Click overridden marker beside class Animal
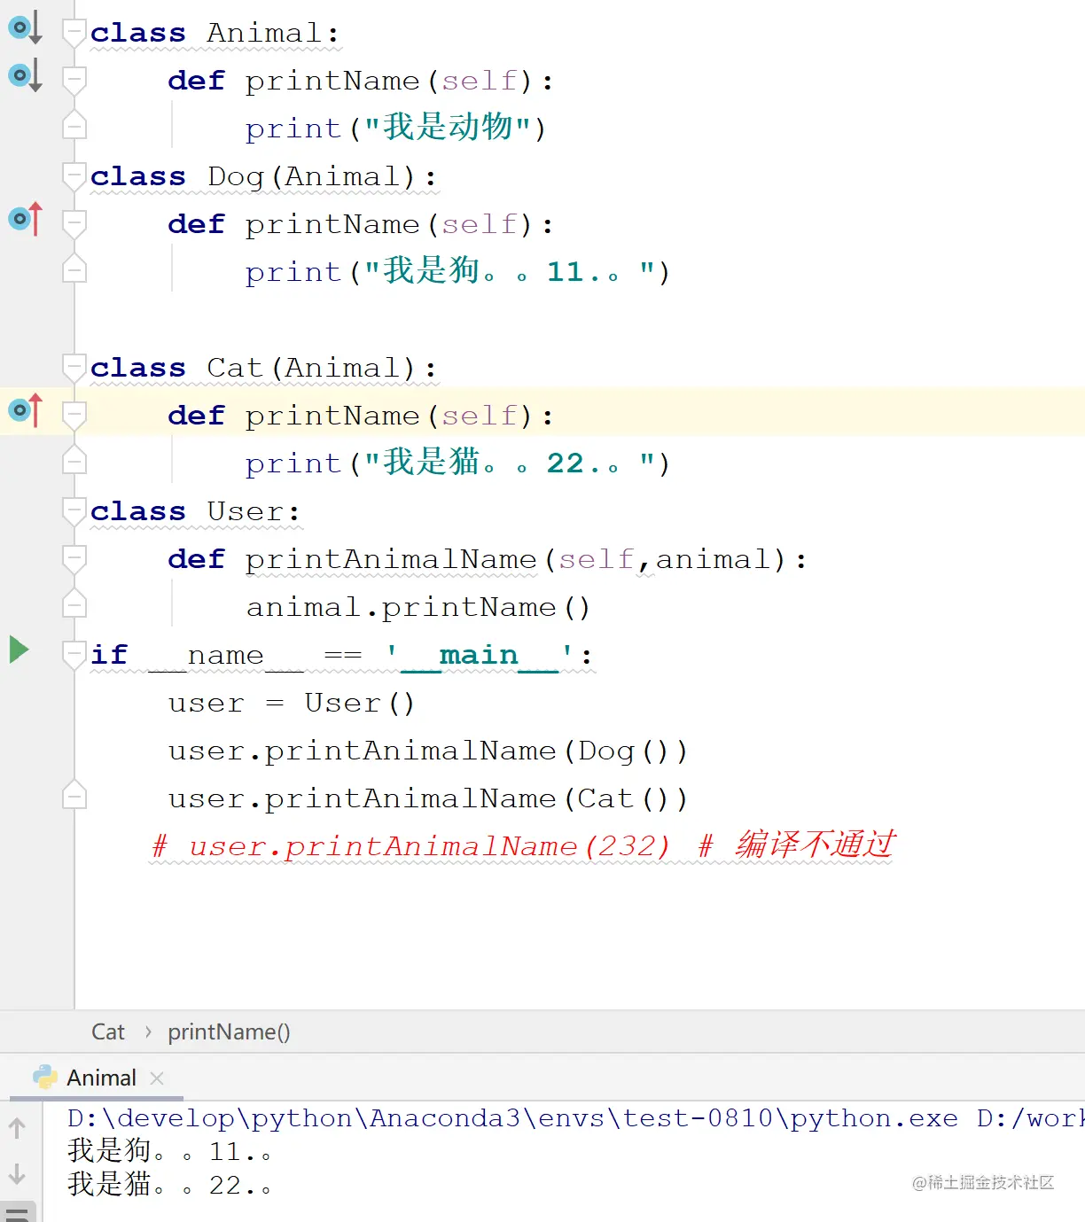This screenshot has height=1222, width=1085. [x=25, y=28]
